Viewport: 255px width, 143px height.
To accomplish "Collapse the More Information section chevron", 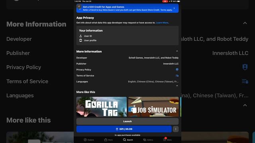I will click(x=177, y=51).
